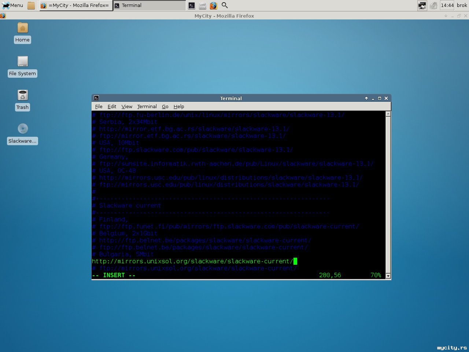Image resolution: width=469 pixels, height=352 pixels.
Task: Launch Firefox from the panel launcher icon
Action: point(214,5)
